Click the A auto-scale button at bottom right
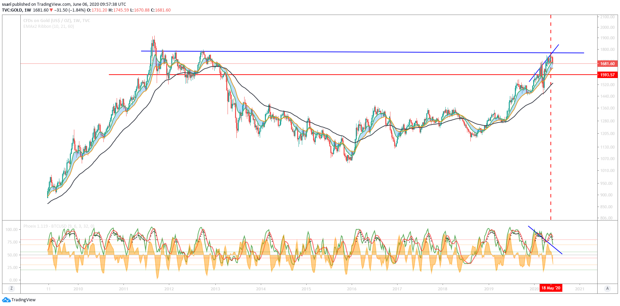 pos(607,288)
